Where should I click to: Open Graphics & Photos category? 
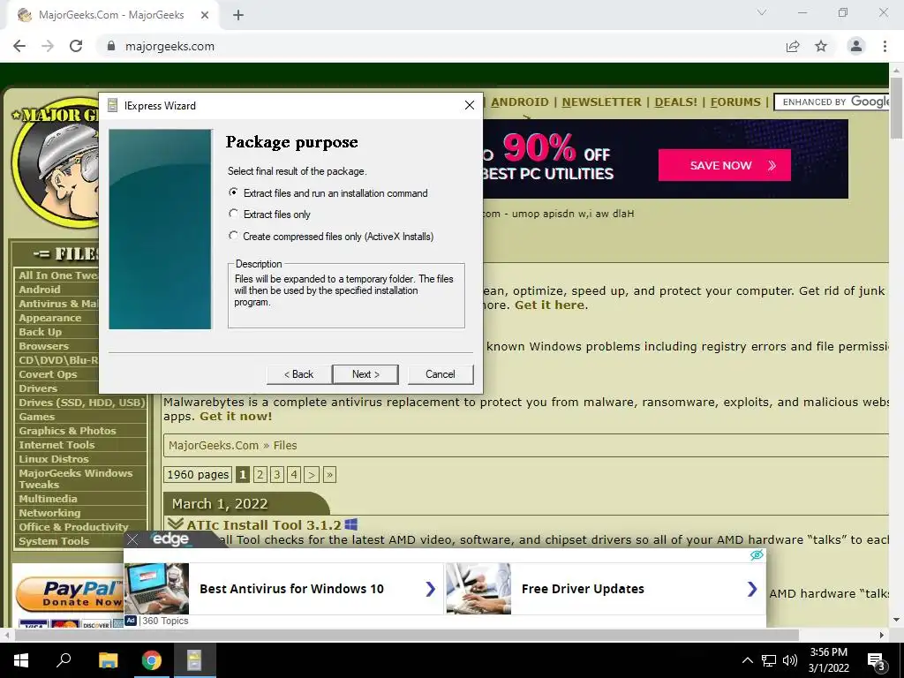[67, 431]
